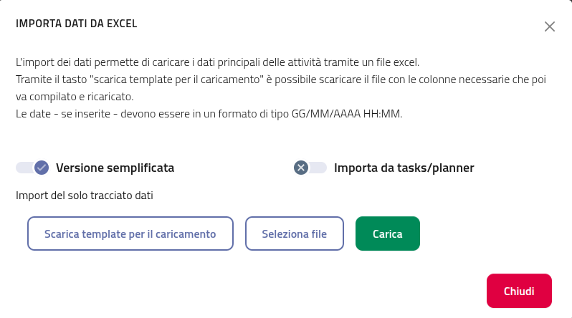
Task: Click the date format line GG/MM/AAAA HH:MM
Action: click(x=209, y=114)
